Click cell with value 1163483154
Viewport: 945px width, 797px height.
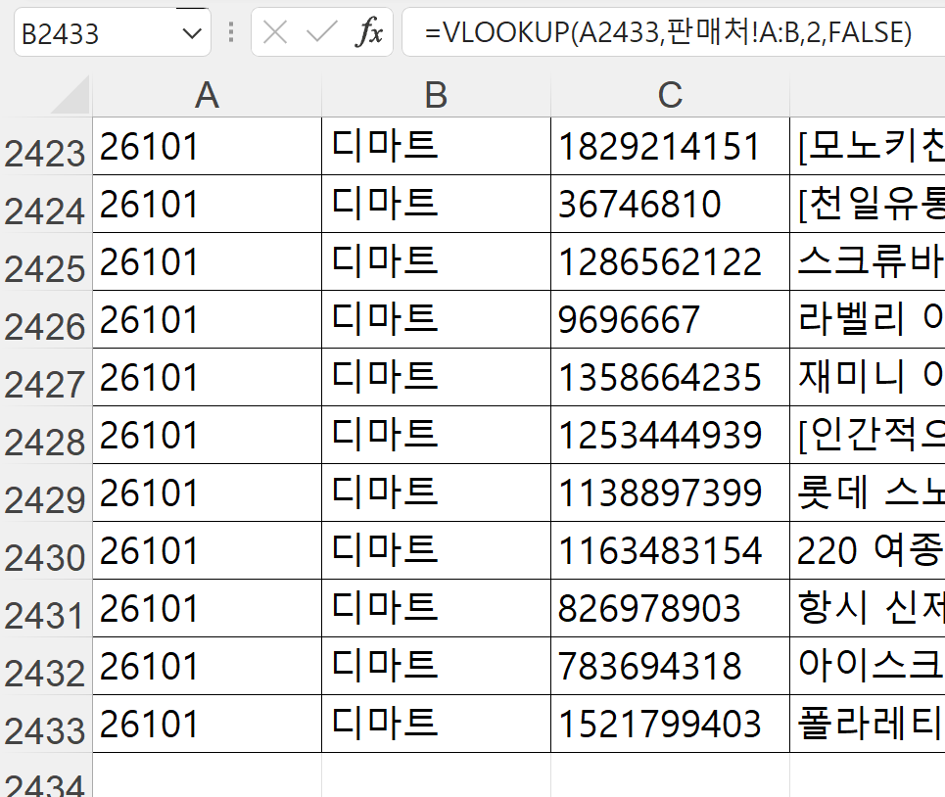pos(670,551)
